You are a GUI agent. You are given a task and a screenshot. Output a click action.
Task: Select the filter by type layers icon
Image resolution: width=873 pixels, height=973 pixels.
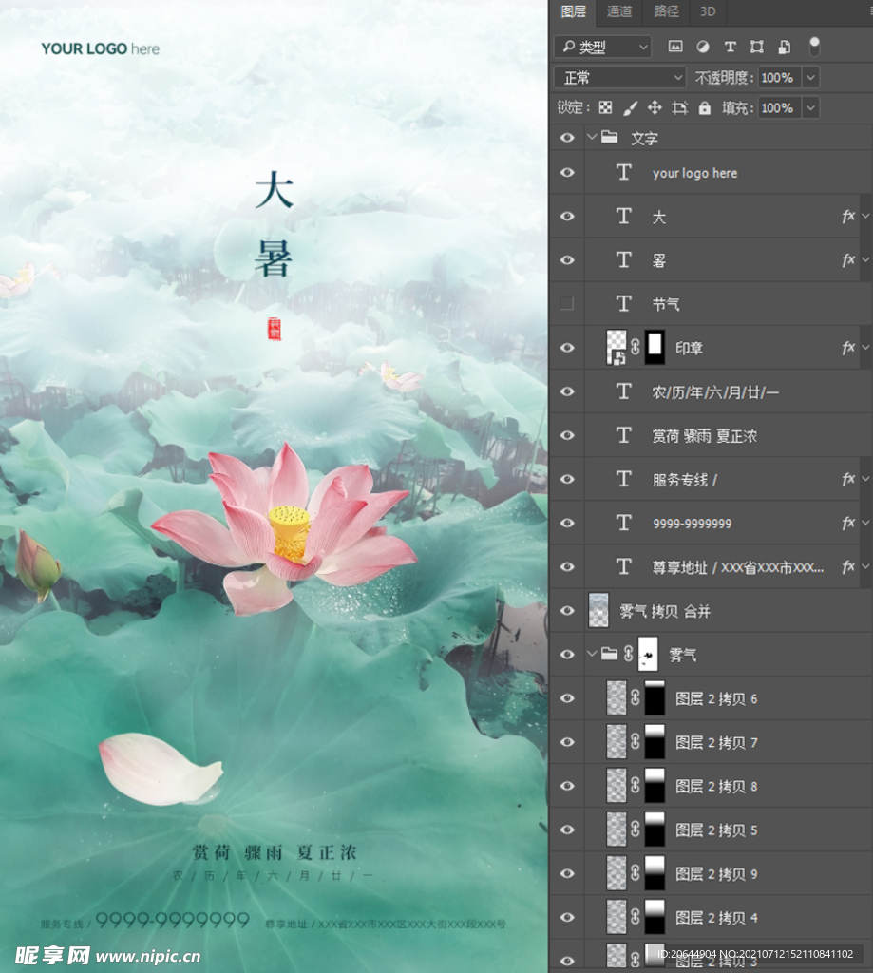tap(729, 46)
